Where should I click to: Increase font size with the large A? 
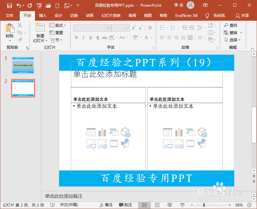coord(134,28)
